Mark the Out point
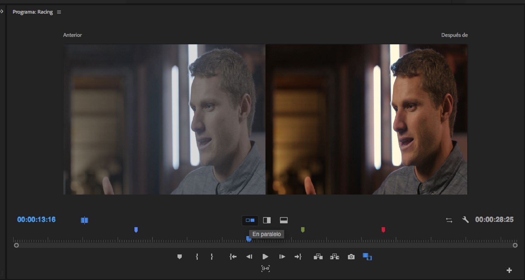Image resolution: width=525 pixels, height=280 pixels. pos(212,257)
